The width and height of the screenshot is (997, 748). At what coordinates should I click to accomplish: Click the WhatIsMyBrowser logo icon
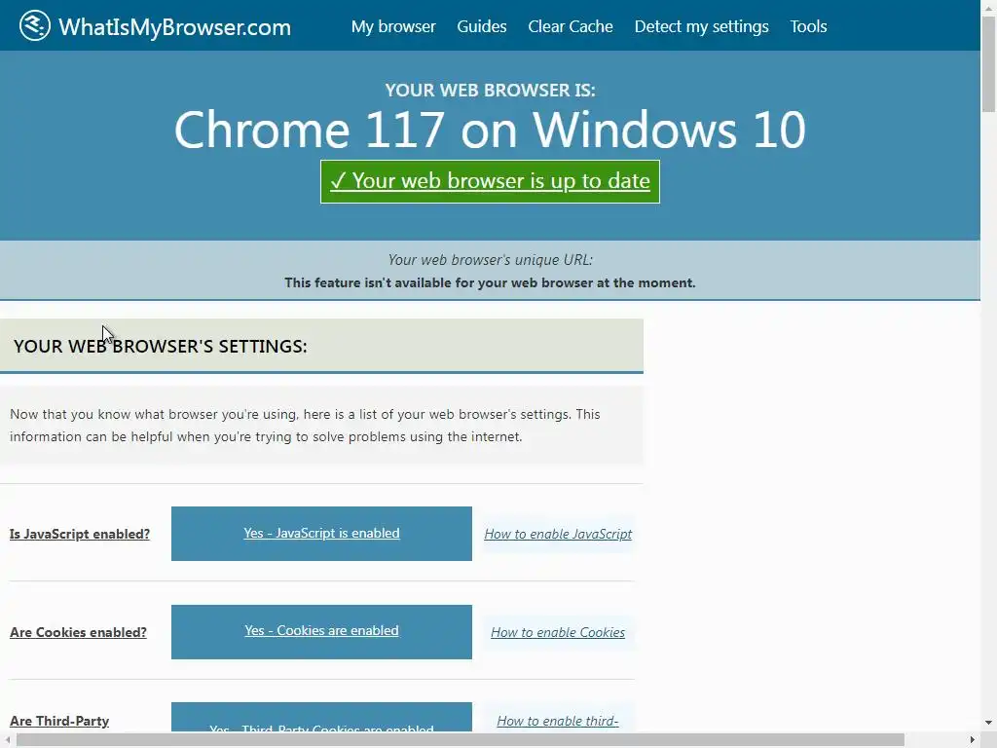34,26
